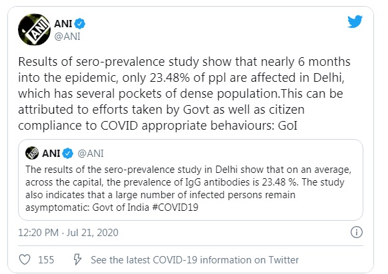Click the Twitter bird logo

pos(355,21)
